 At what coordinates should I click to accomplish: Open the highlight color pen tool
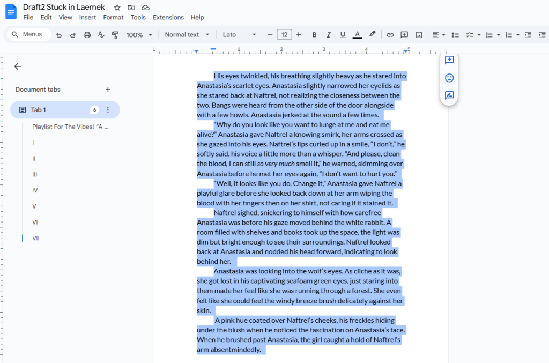point(372,34)
